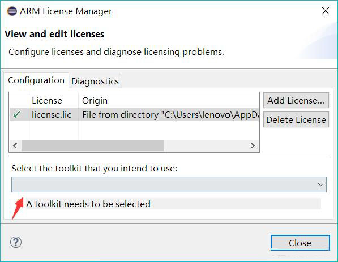Click the empty status column header cell
Screen dimensions: 338x262
[x=19, y=101]
